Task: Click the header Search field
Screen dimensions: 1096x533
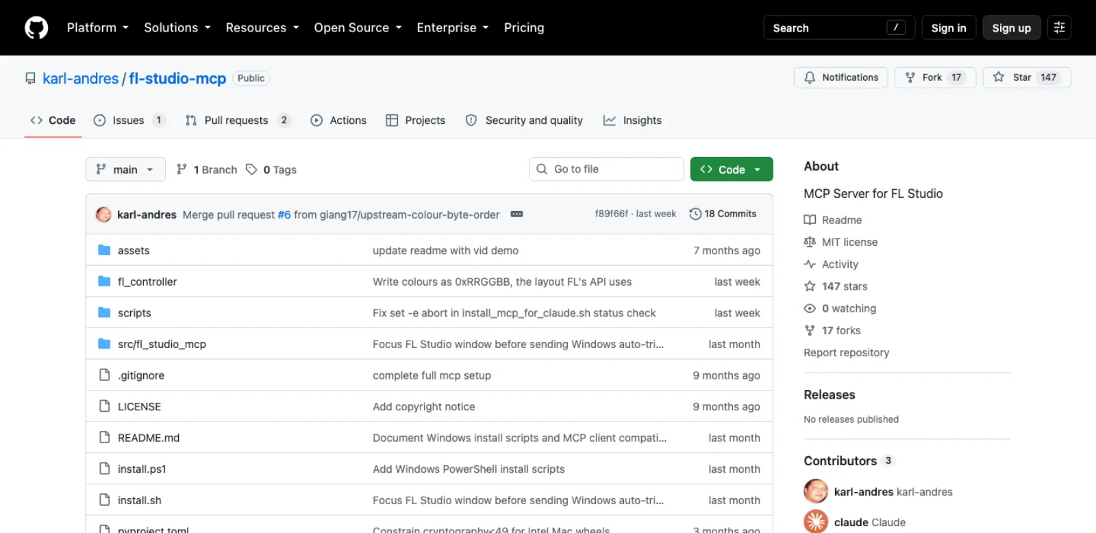Action: pos(839,27)
